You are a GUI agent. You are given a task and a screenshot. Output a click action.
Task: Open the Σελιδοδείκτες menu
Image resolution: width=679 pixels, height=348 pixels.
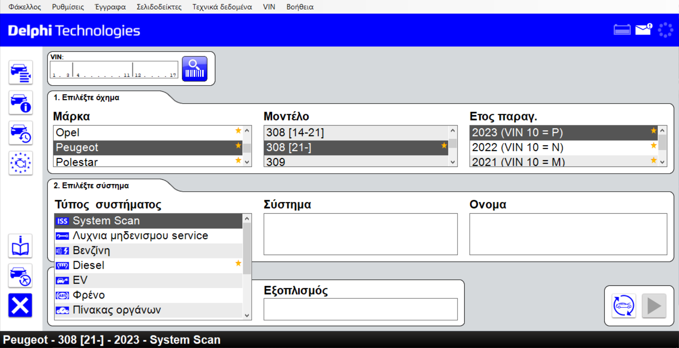(x=159, y=7)
